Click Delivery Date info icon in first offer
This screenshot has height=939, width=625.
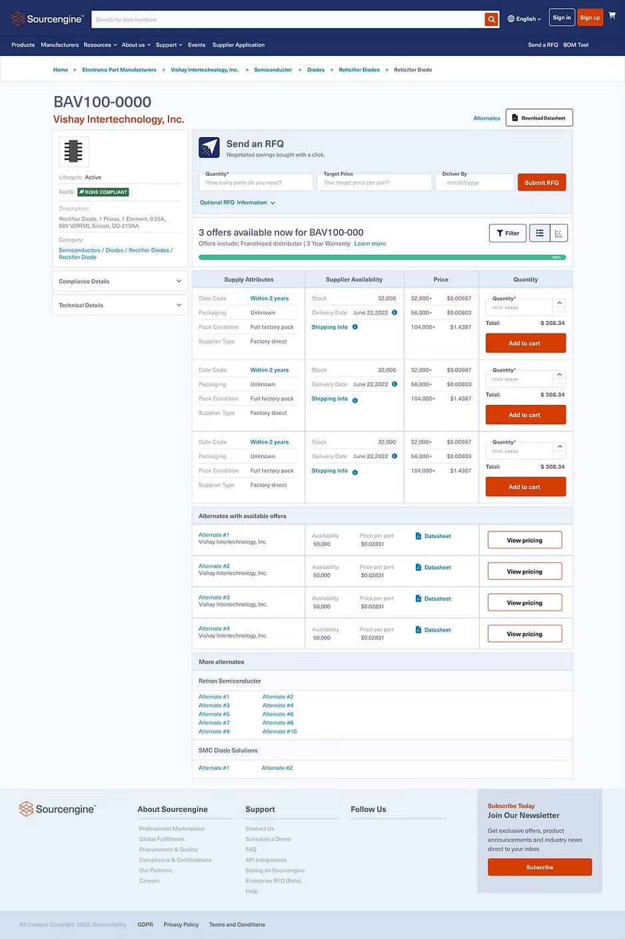394,312
